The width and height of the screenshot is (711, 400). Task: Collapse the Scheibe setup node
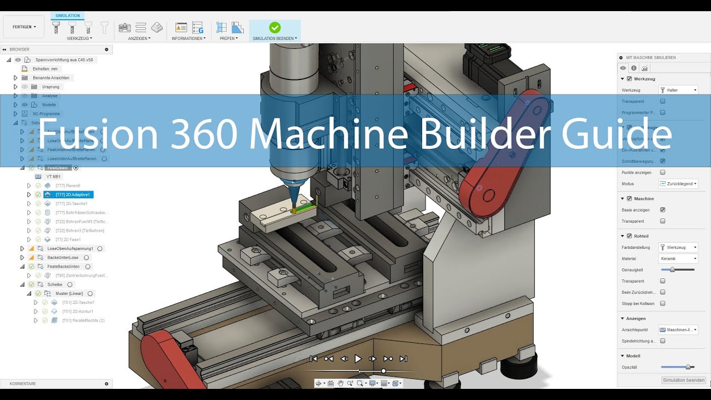(x=22, y=284)
